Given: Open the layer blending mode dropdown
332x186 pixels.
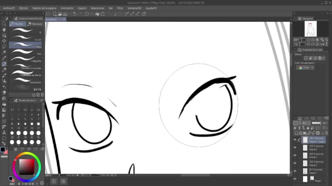Looking at the screenshot, I should [306, 123].
